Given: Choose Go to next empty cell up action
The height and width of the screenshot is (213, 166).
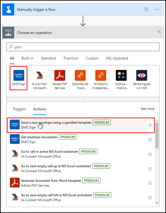Looking at the screenshot, I should 81,168.
